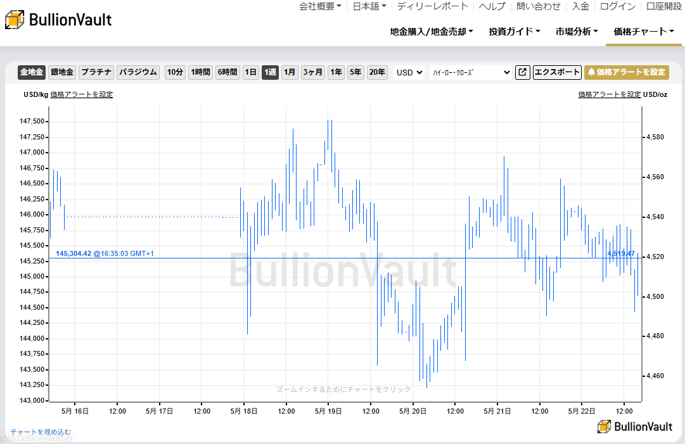Click the 5月 17日 date axis label
685x444 pixels.
pyautogui.click(x=159, y=411)
